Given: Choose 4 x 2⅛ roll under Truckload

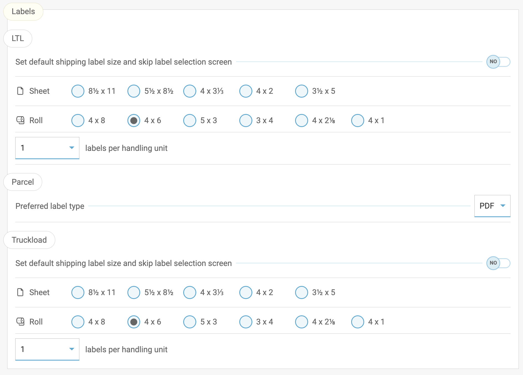Looking at the screenshot, I should click(x=301, y=322).
